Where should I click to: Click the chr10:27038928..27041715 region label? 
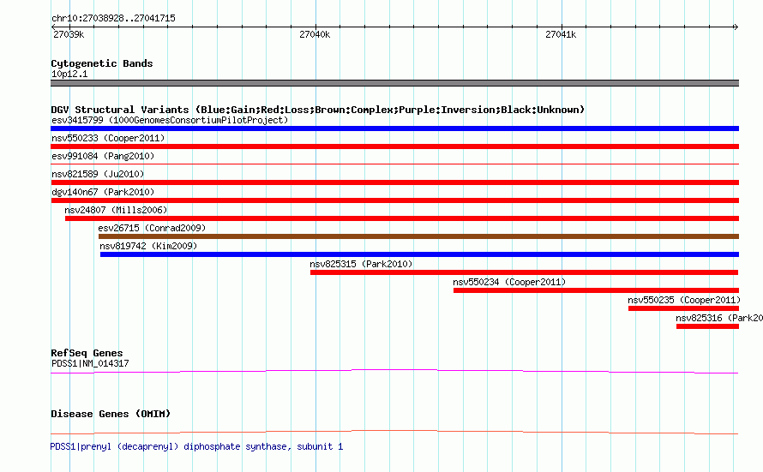pos(113,18)
